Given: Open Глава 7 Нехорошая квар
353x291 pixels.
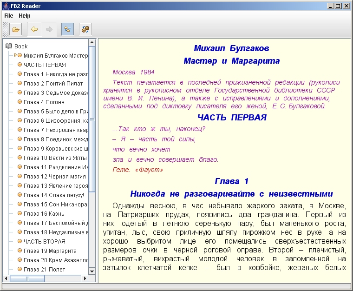Looking at the screenshot, I should click(x=56, y=130).
